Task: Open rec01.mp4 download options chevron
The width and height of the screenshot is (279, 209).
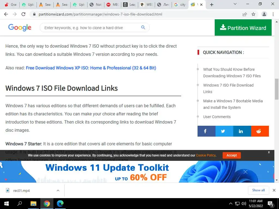Action: [x=58, y=190]
